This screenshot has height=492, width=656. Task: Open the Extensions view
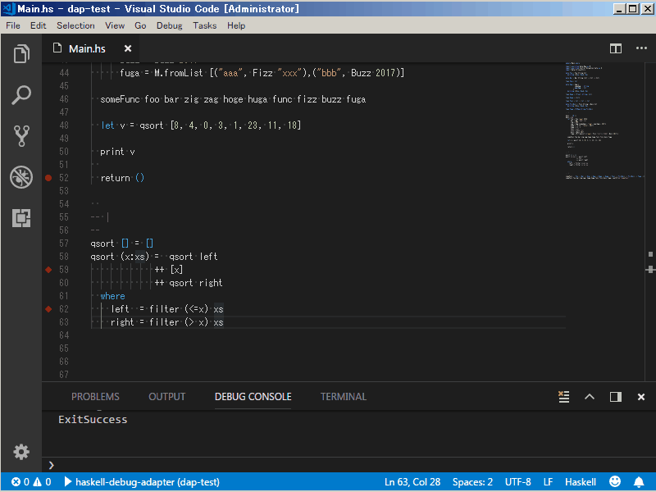point(20,218)
